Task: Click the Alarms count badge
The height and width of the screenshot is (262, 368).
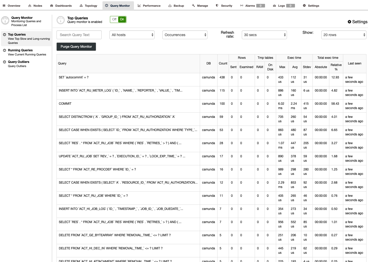Action: click(261, 6)
